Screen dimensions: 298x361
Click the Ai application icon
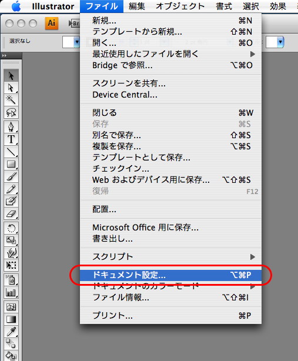tap(51, 23)
